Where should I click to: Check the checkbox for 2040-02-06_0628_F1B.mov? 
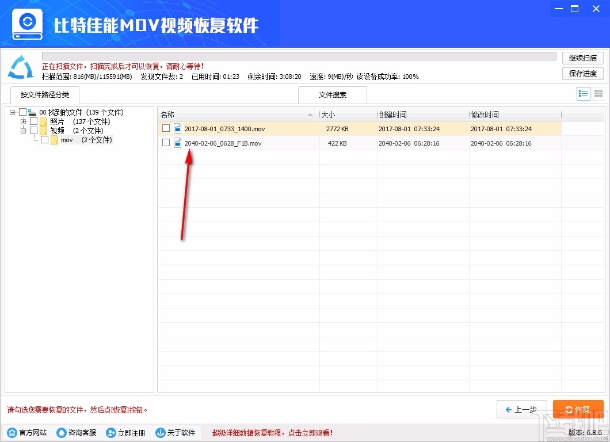(x=166, y=143)
